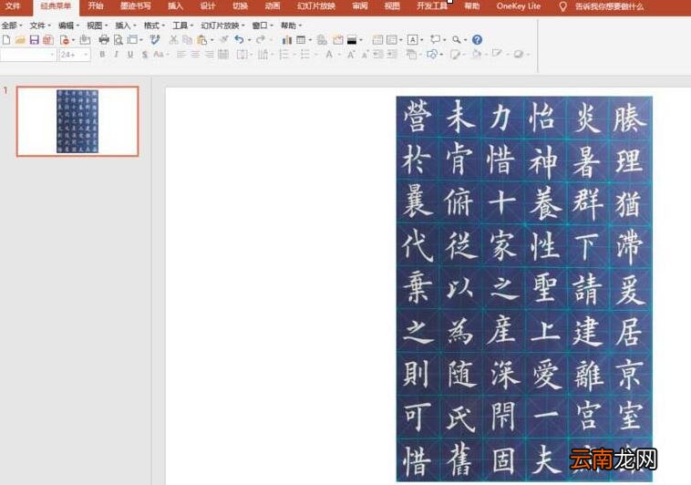Image resolution: width=691 pixels, height=485 pixels.
Task: Click the Redo arrow icon
Action: (x=261, y=40)
